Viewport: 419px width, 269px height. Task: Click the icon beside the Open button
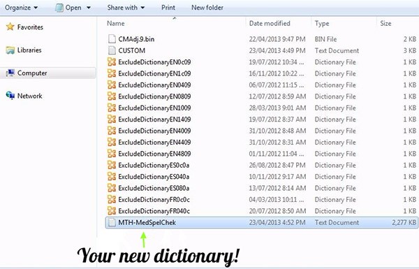(x=59, y=8)
